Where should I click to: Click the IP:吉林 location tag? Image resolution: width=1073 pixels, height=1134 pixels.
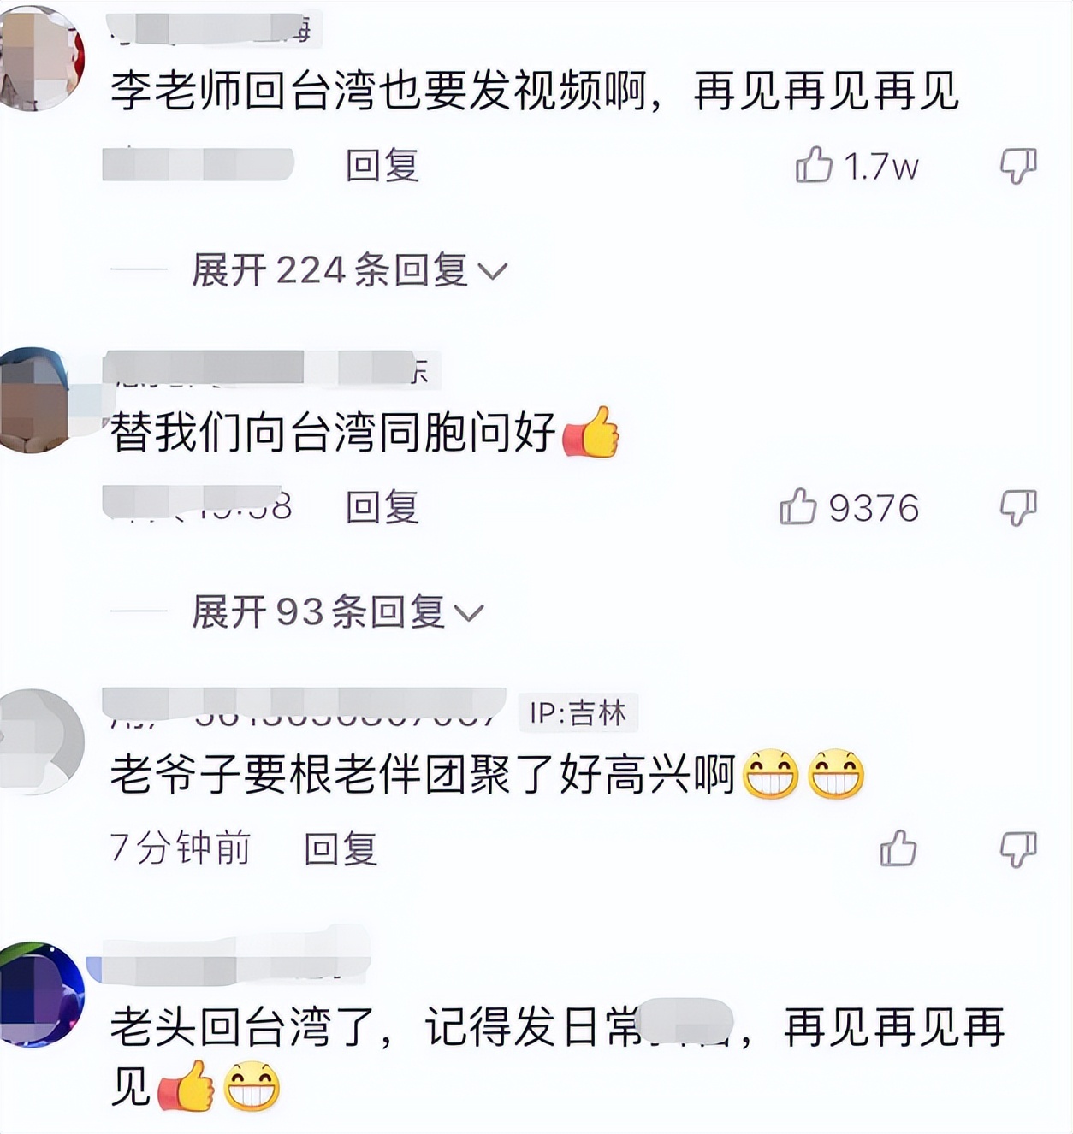pyautogui.click(x=578, y=712)
